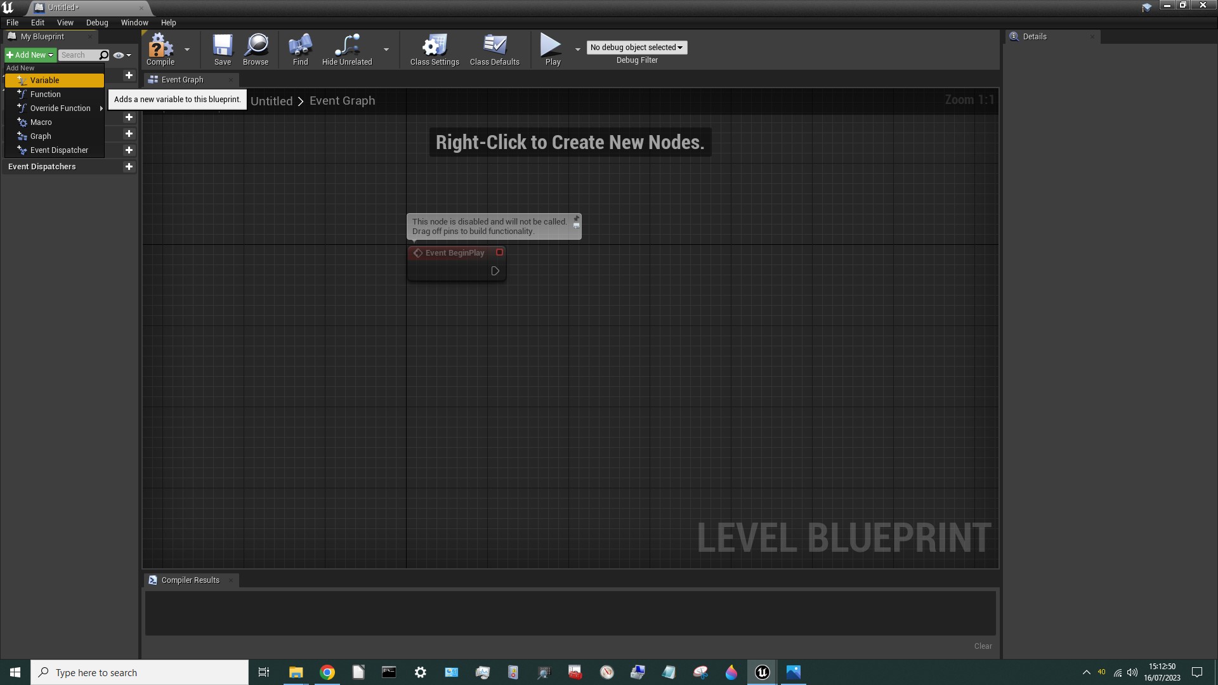Open debug object selector dropdown

pyautogui.click(x=636, y=48)
